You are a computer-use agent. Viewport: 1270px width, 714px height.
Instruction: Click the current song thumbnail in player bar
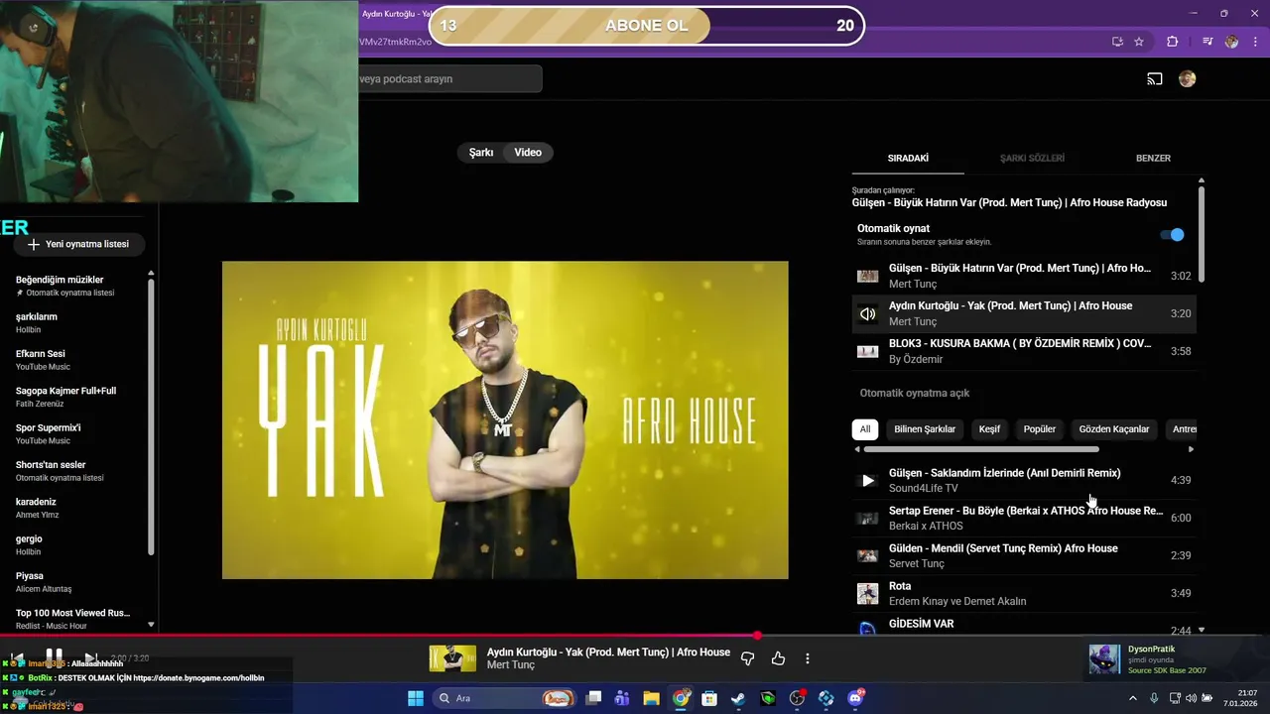click(452, 658)
